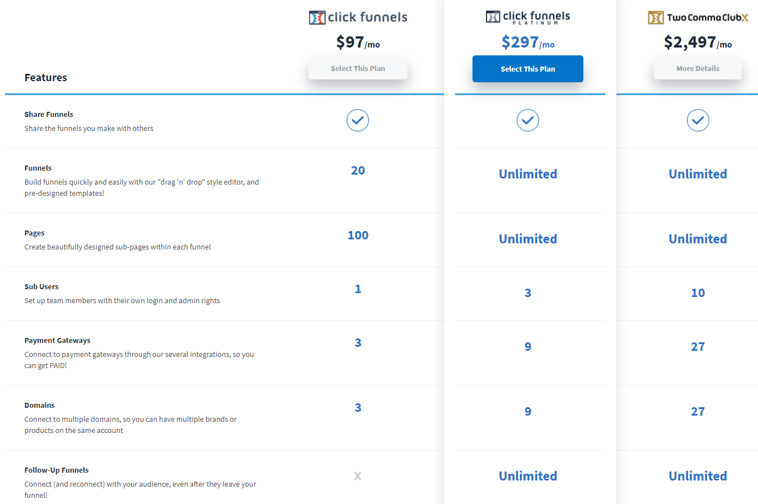The height and width of the screenshot is (504, 758).
Task: Click Share Funnels checkmark under Two Comma Club
Action: click(698, 120)
